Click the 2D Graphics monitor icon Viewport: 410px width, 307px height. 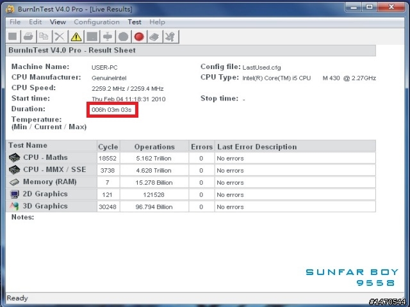click(15, 194)
